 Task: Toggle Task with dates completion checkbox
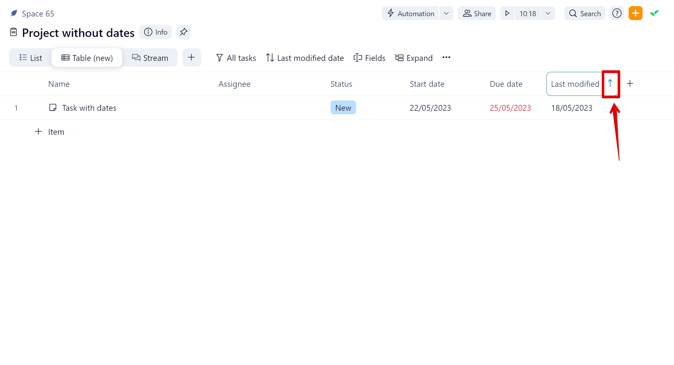pos(52,108)
